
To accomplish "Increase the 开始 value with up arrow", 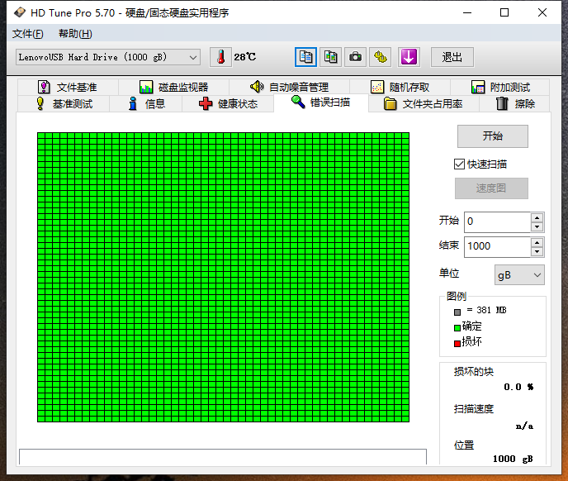I will [x=537, y=217].
